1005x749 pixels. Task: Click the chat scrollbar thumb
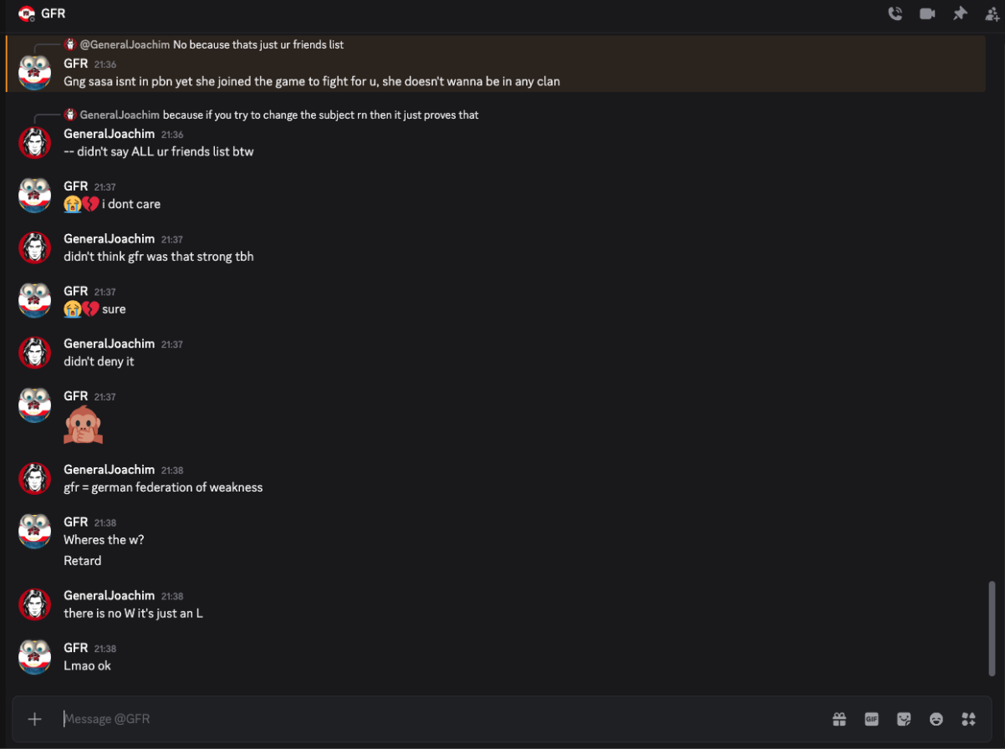(992, 629)
